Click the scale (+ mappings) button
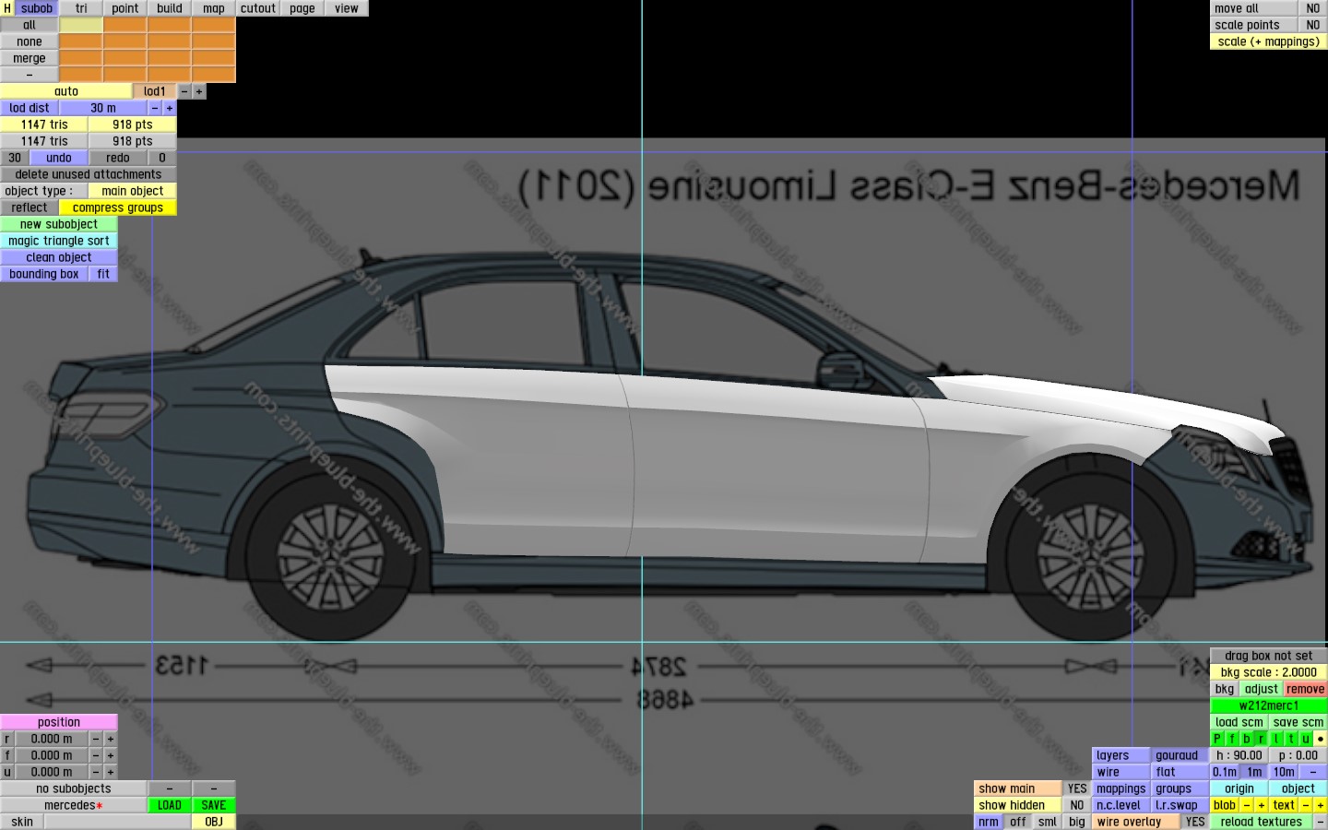1328x830 pixels. click(1269, 41)
